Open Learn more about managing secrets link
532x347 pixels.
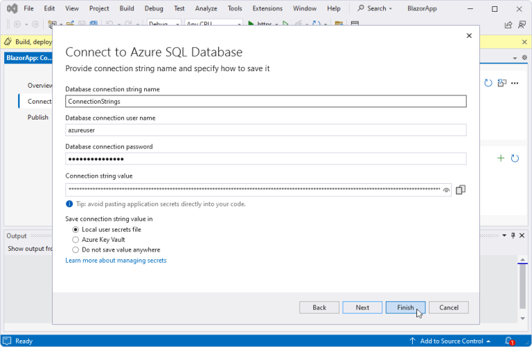(116, 261)
